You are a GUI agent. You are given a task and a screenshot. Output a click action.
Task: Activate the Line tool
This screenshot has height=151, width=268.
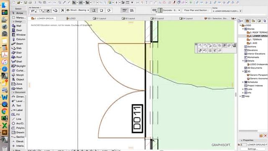pos(18,119)
